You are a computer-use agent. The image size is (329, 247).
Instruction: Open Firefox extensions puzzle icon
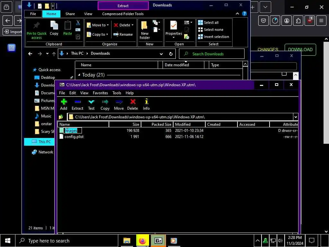tap(298, 21)
